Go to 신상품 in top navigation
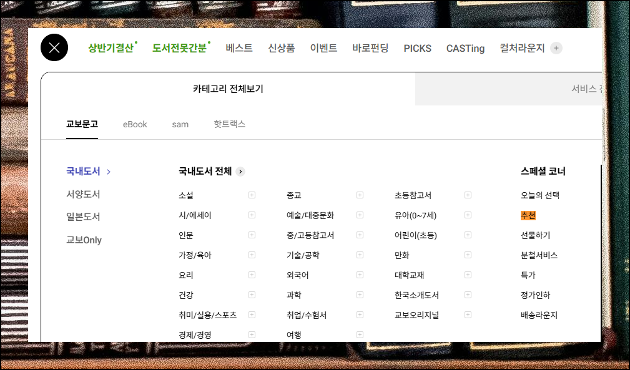 pyautogui.click(x=281, y=48)
